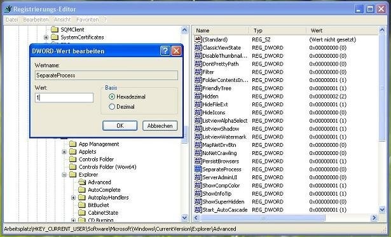Expand the Applets key
Image resolution: width=391 pixels, height=237 pixels.
tap(64, 152)
